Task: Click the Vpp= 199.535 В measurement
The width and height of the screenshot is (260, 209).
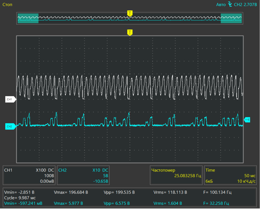Action: point(119,192)
